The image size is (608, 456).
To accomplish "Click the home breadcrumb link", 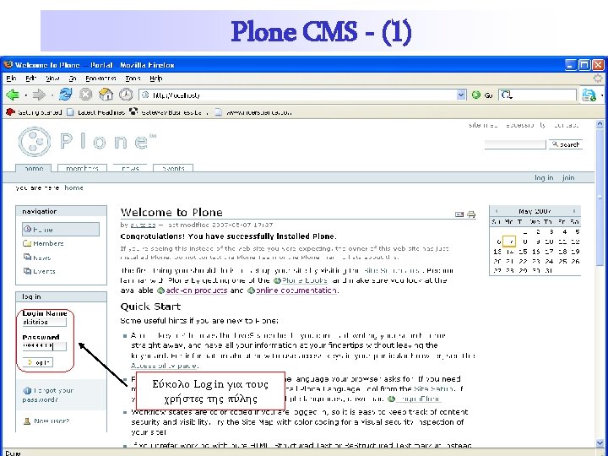I will click(73, 187).
